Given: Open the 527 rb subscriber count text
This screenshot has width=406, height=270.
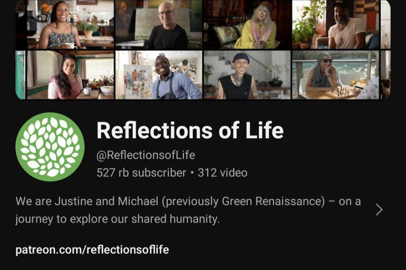Looking at the screenshot, I should tap(141, 173).
